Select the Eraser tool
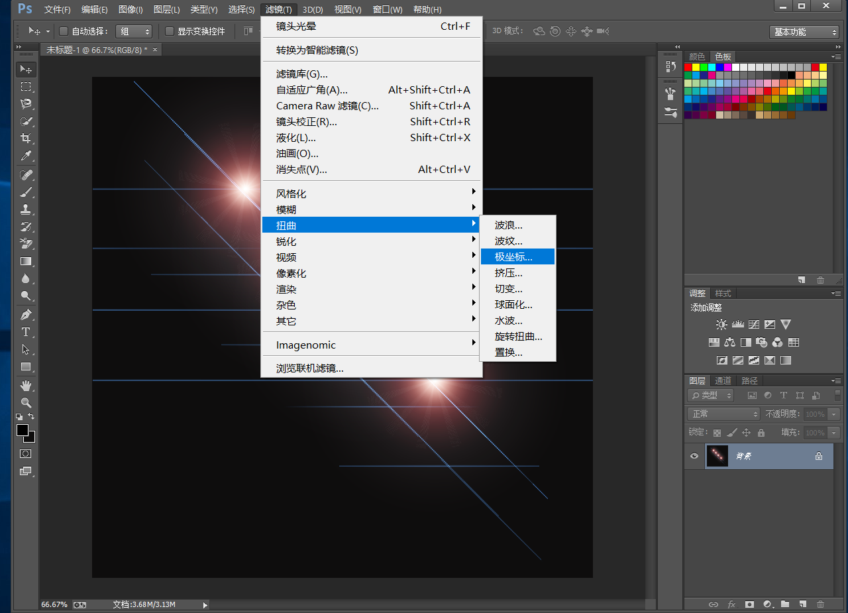This screenshot has width=848, height=613. click(26, 245)
